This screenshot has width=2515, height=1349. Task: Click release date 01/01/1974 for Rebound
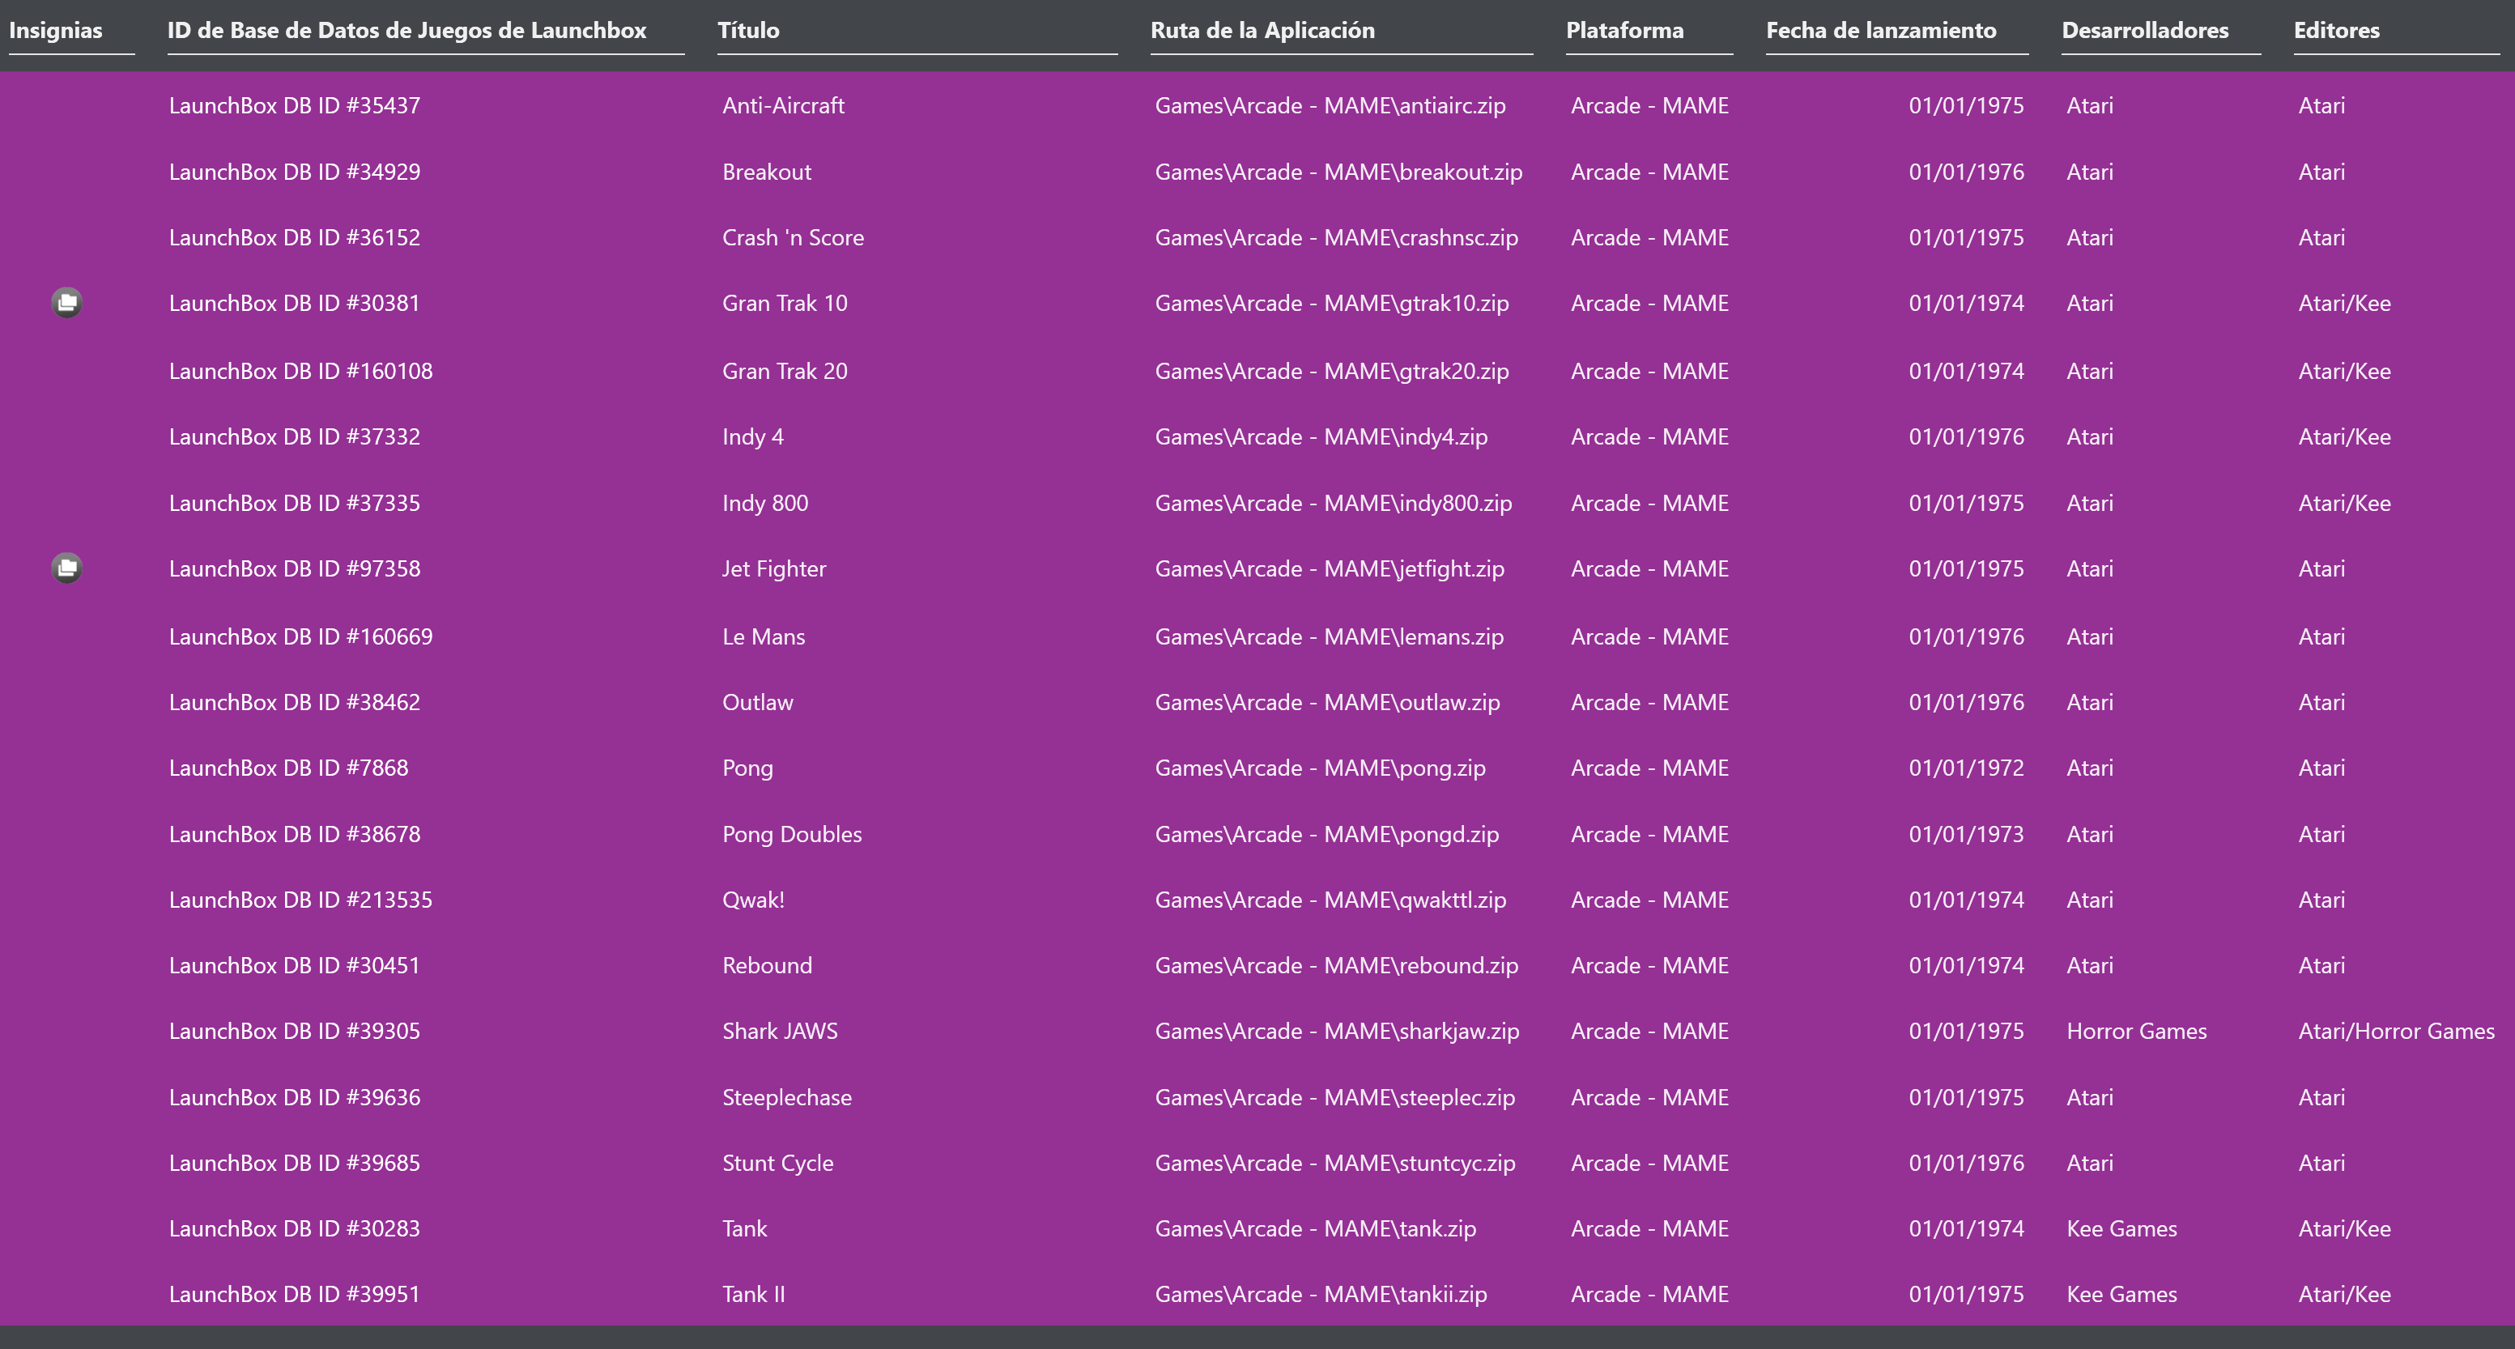click(1966, 965)
